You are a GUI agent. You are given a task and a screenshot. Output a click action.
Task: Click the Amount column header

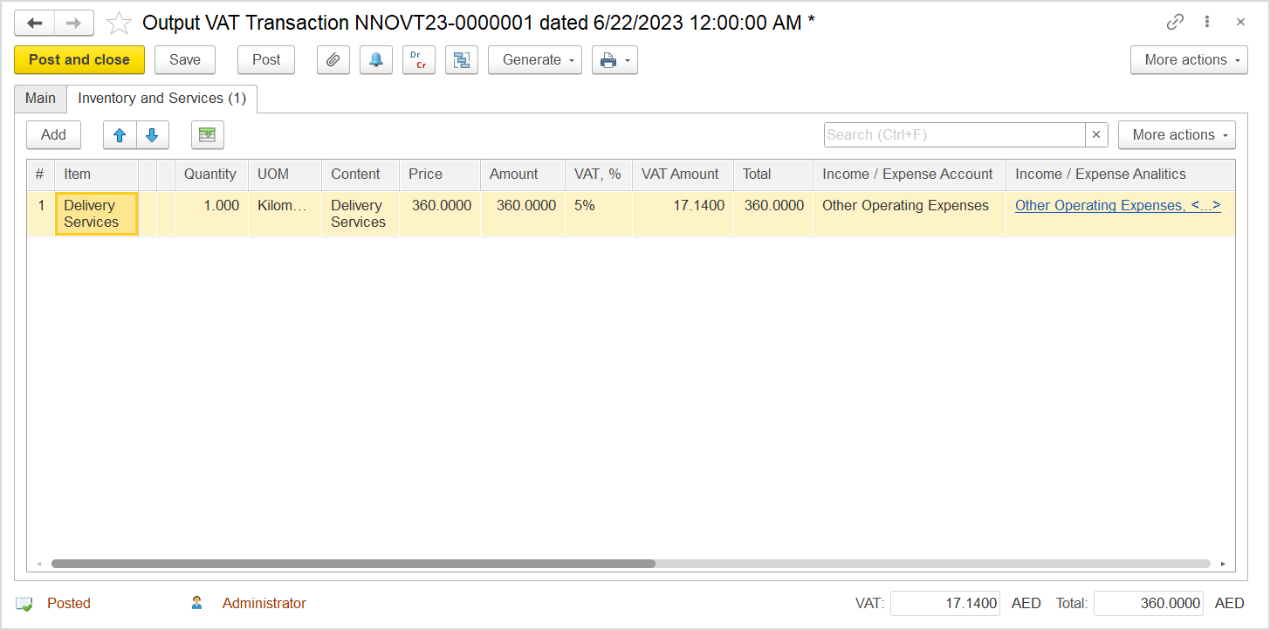(x=522, y=175)
